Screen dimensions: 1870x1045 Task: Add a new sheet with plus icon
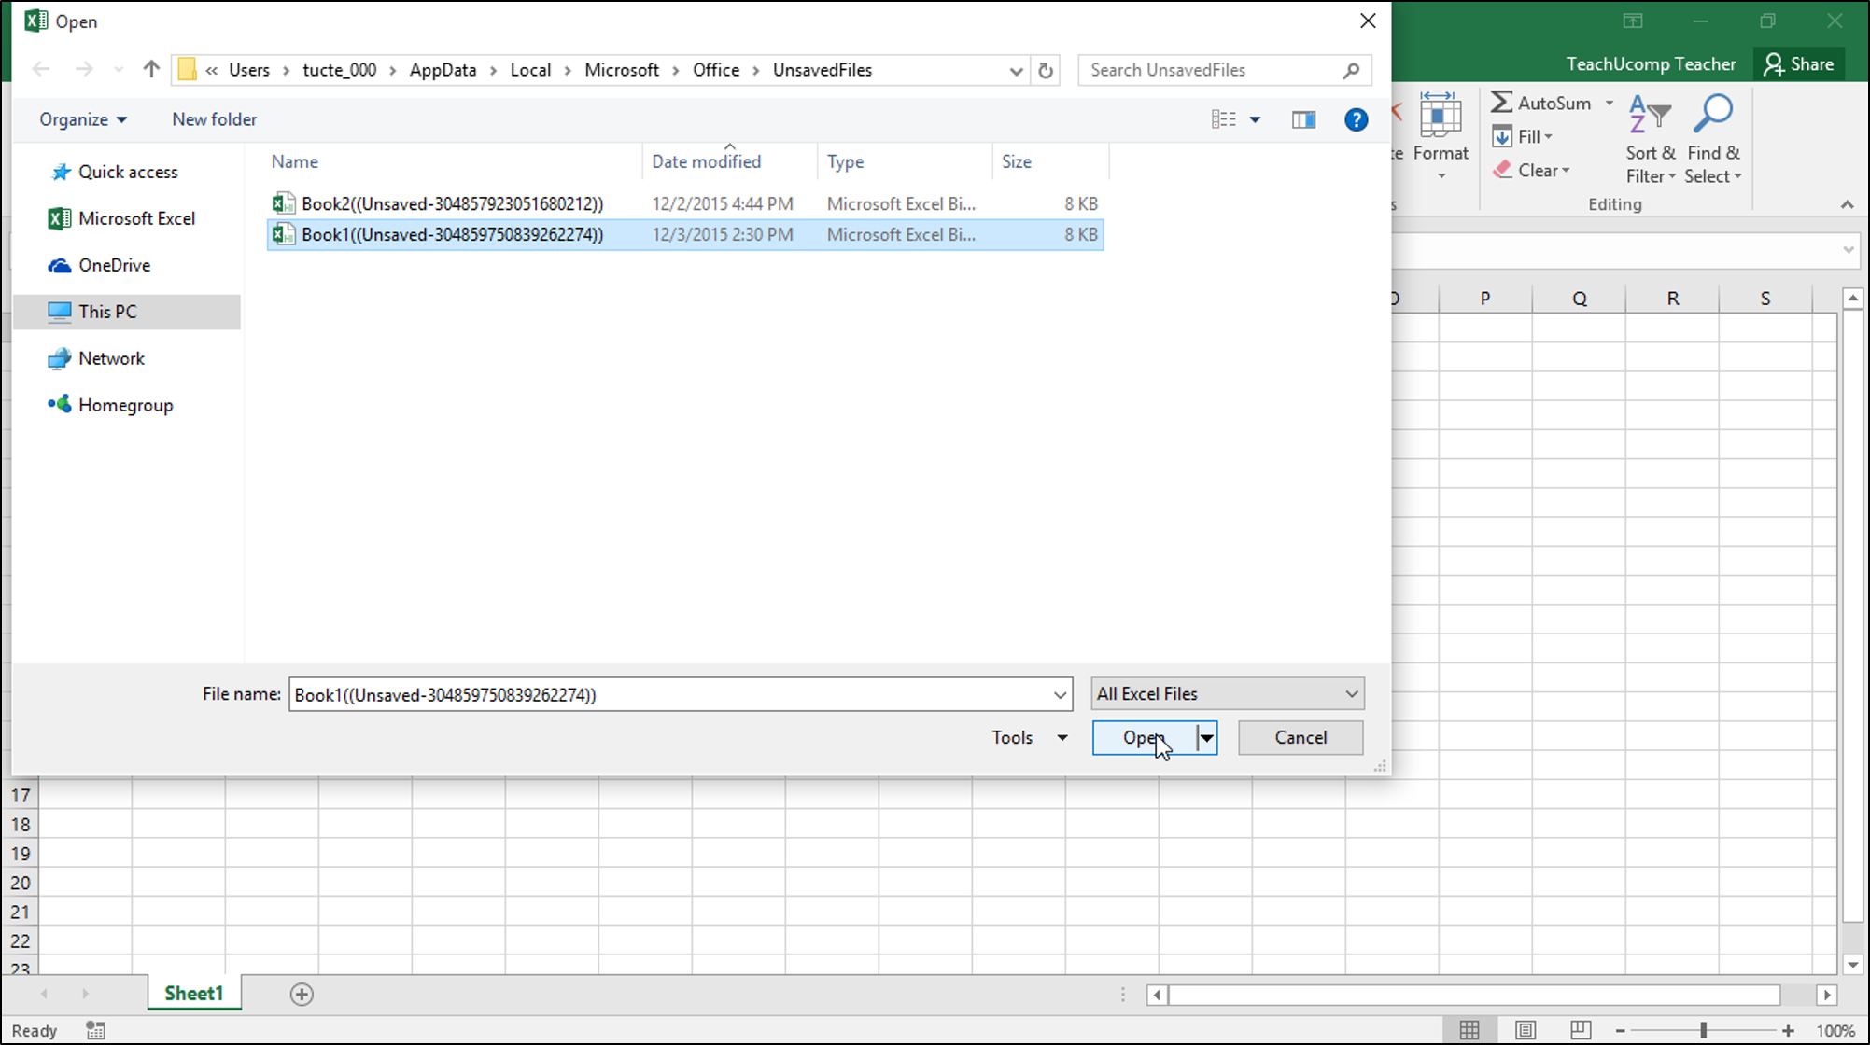click(x=302, y=995)
